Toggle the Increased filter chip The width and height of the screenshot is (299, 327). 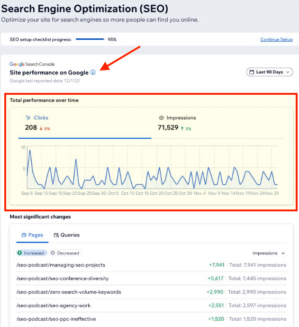tap(32, 253)
